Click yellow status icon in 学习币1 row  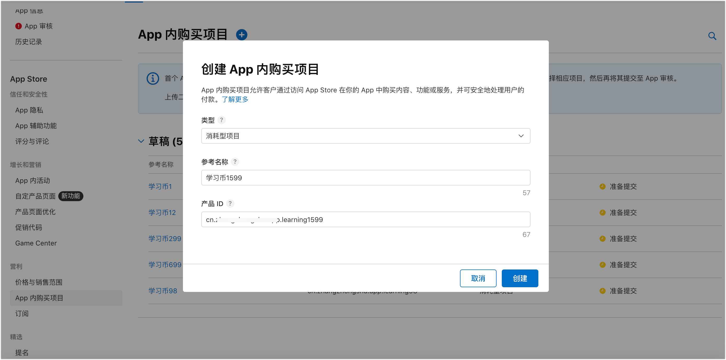(x=602, y=187)
